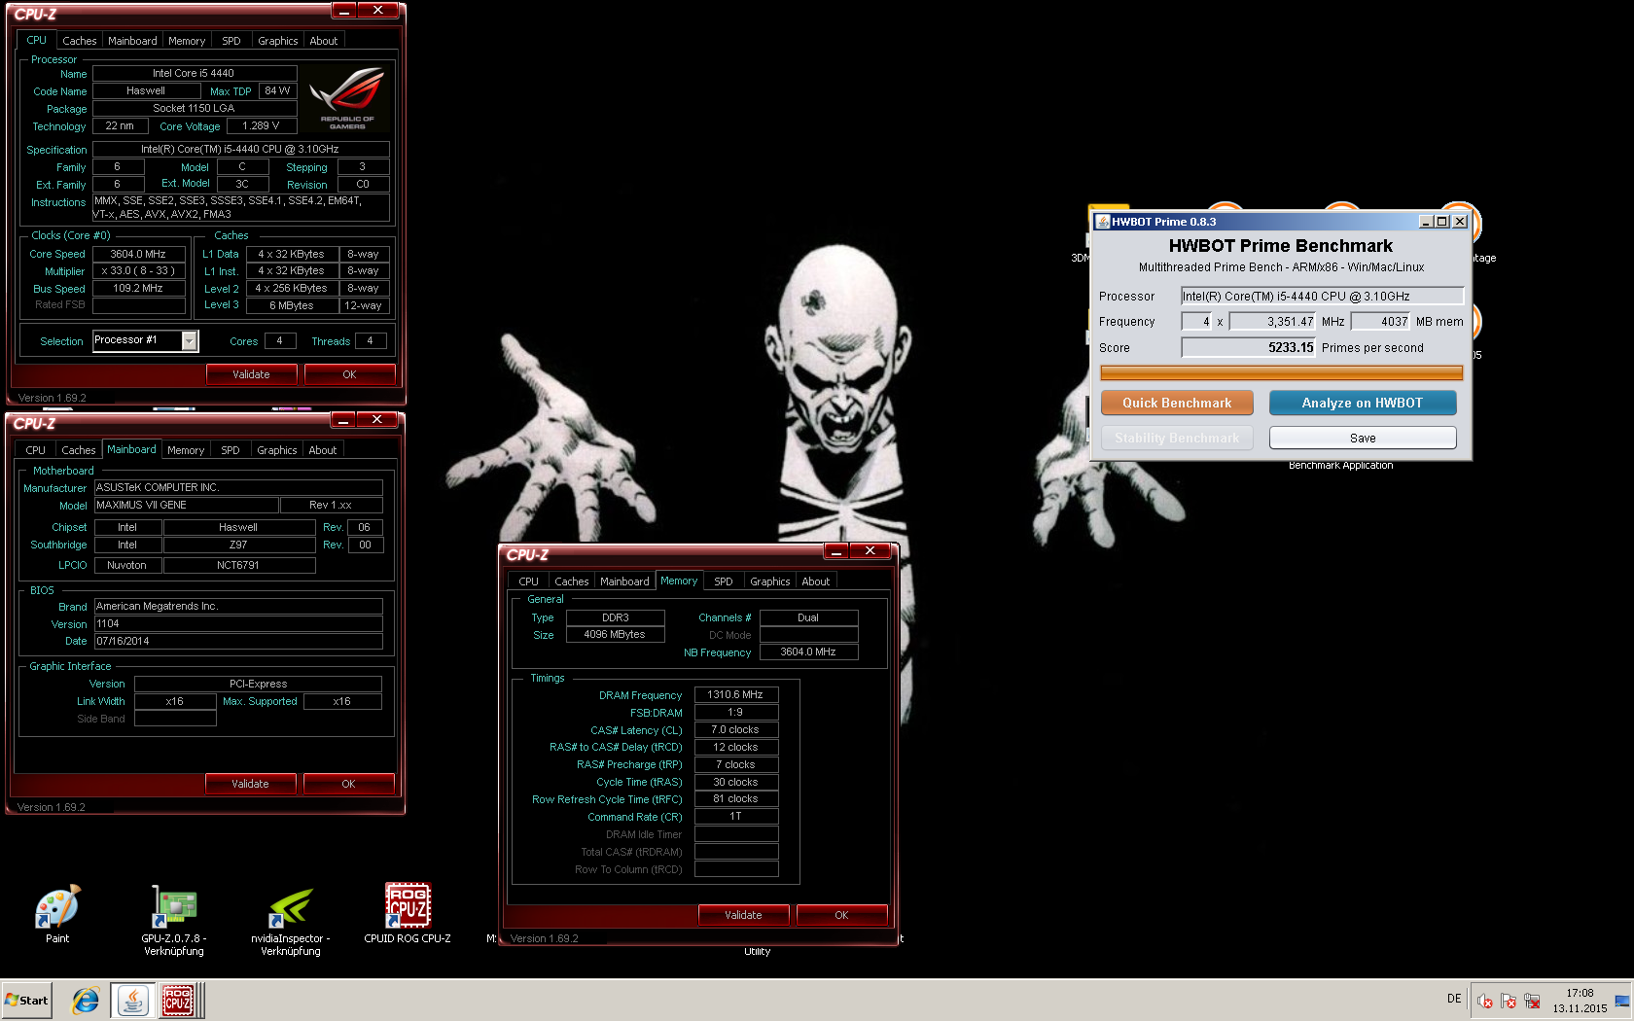
Task: Click OK in Memory CPU-Z window
Action: click(841, 915)
